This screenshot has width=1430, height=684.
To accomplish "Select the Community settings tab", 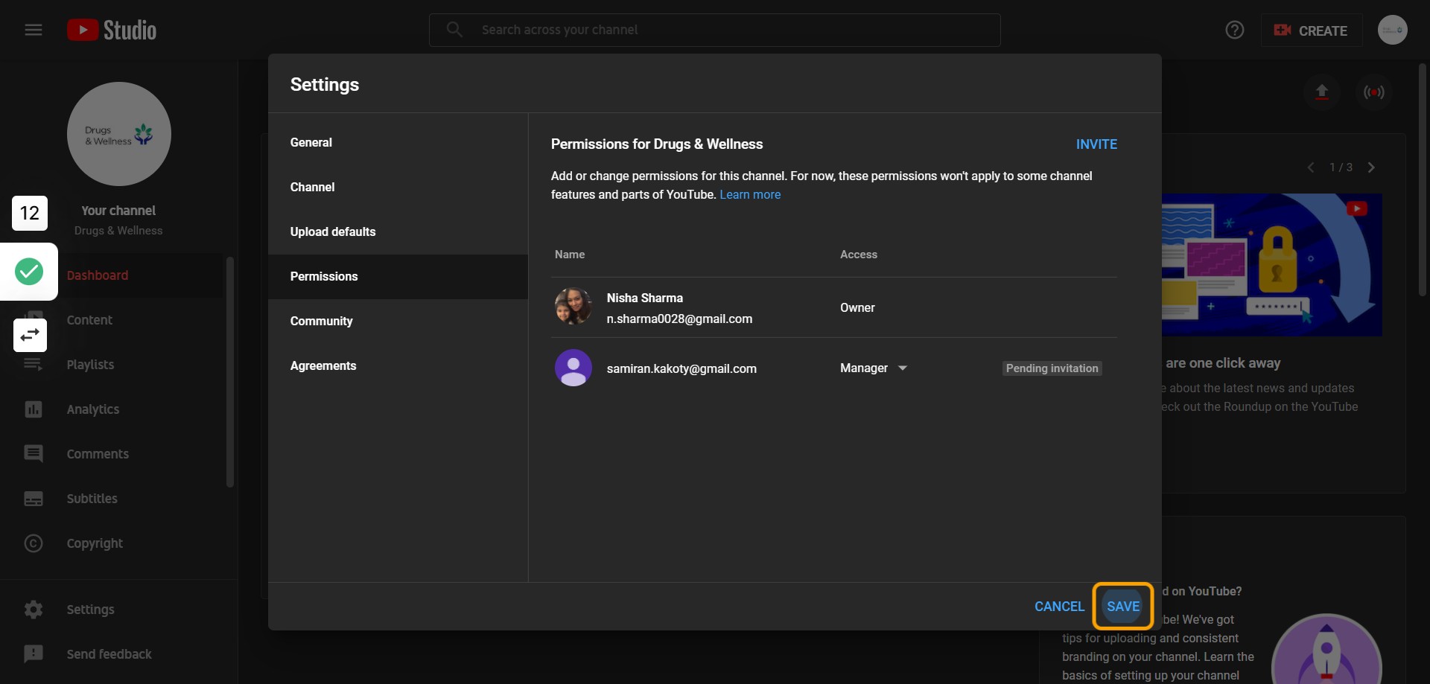I will point(398,322).
